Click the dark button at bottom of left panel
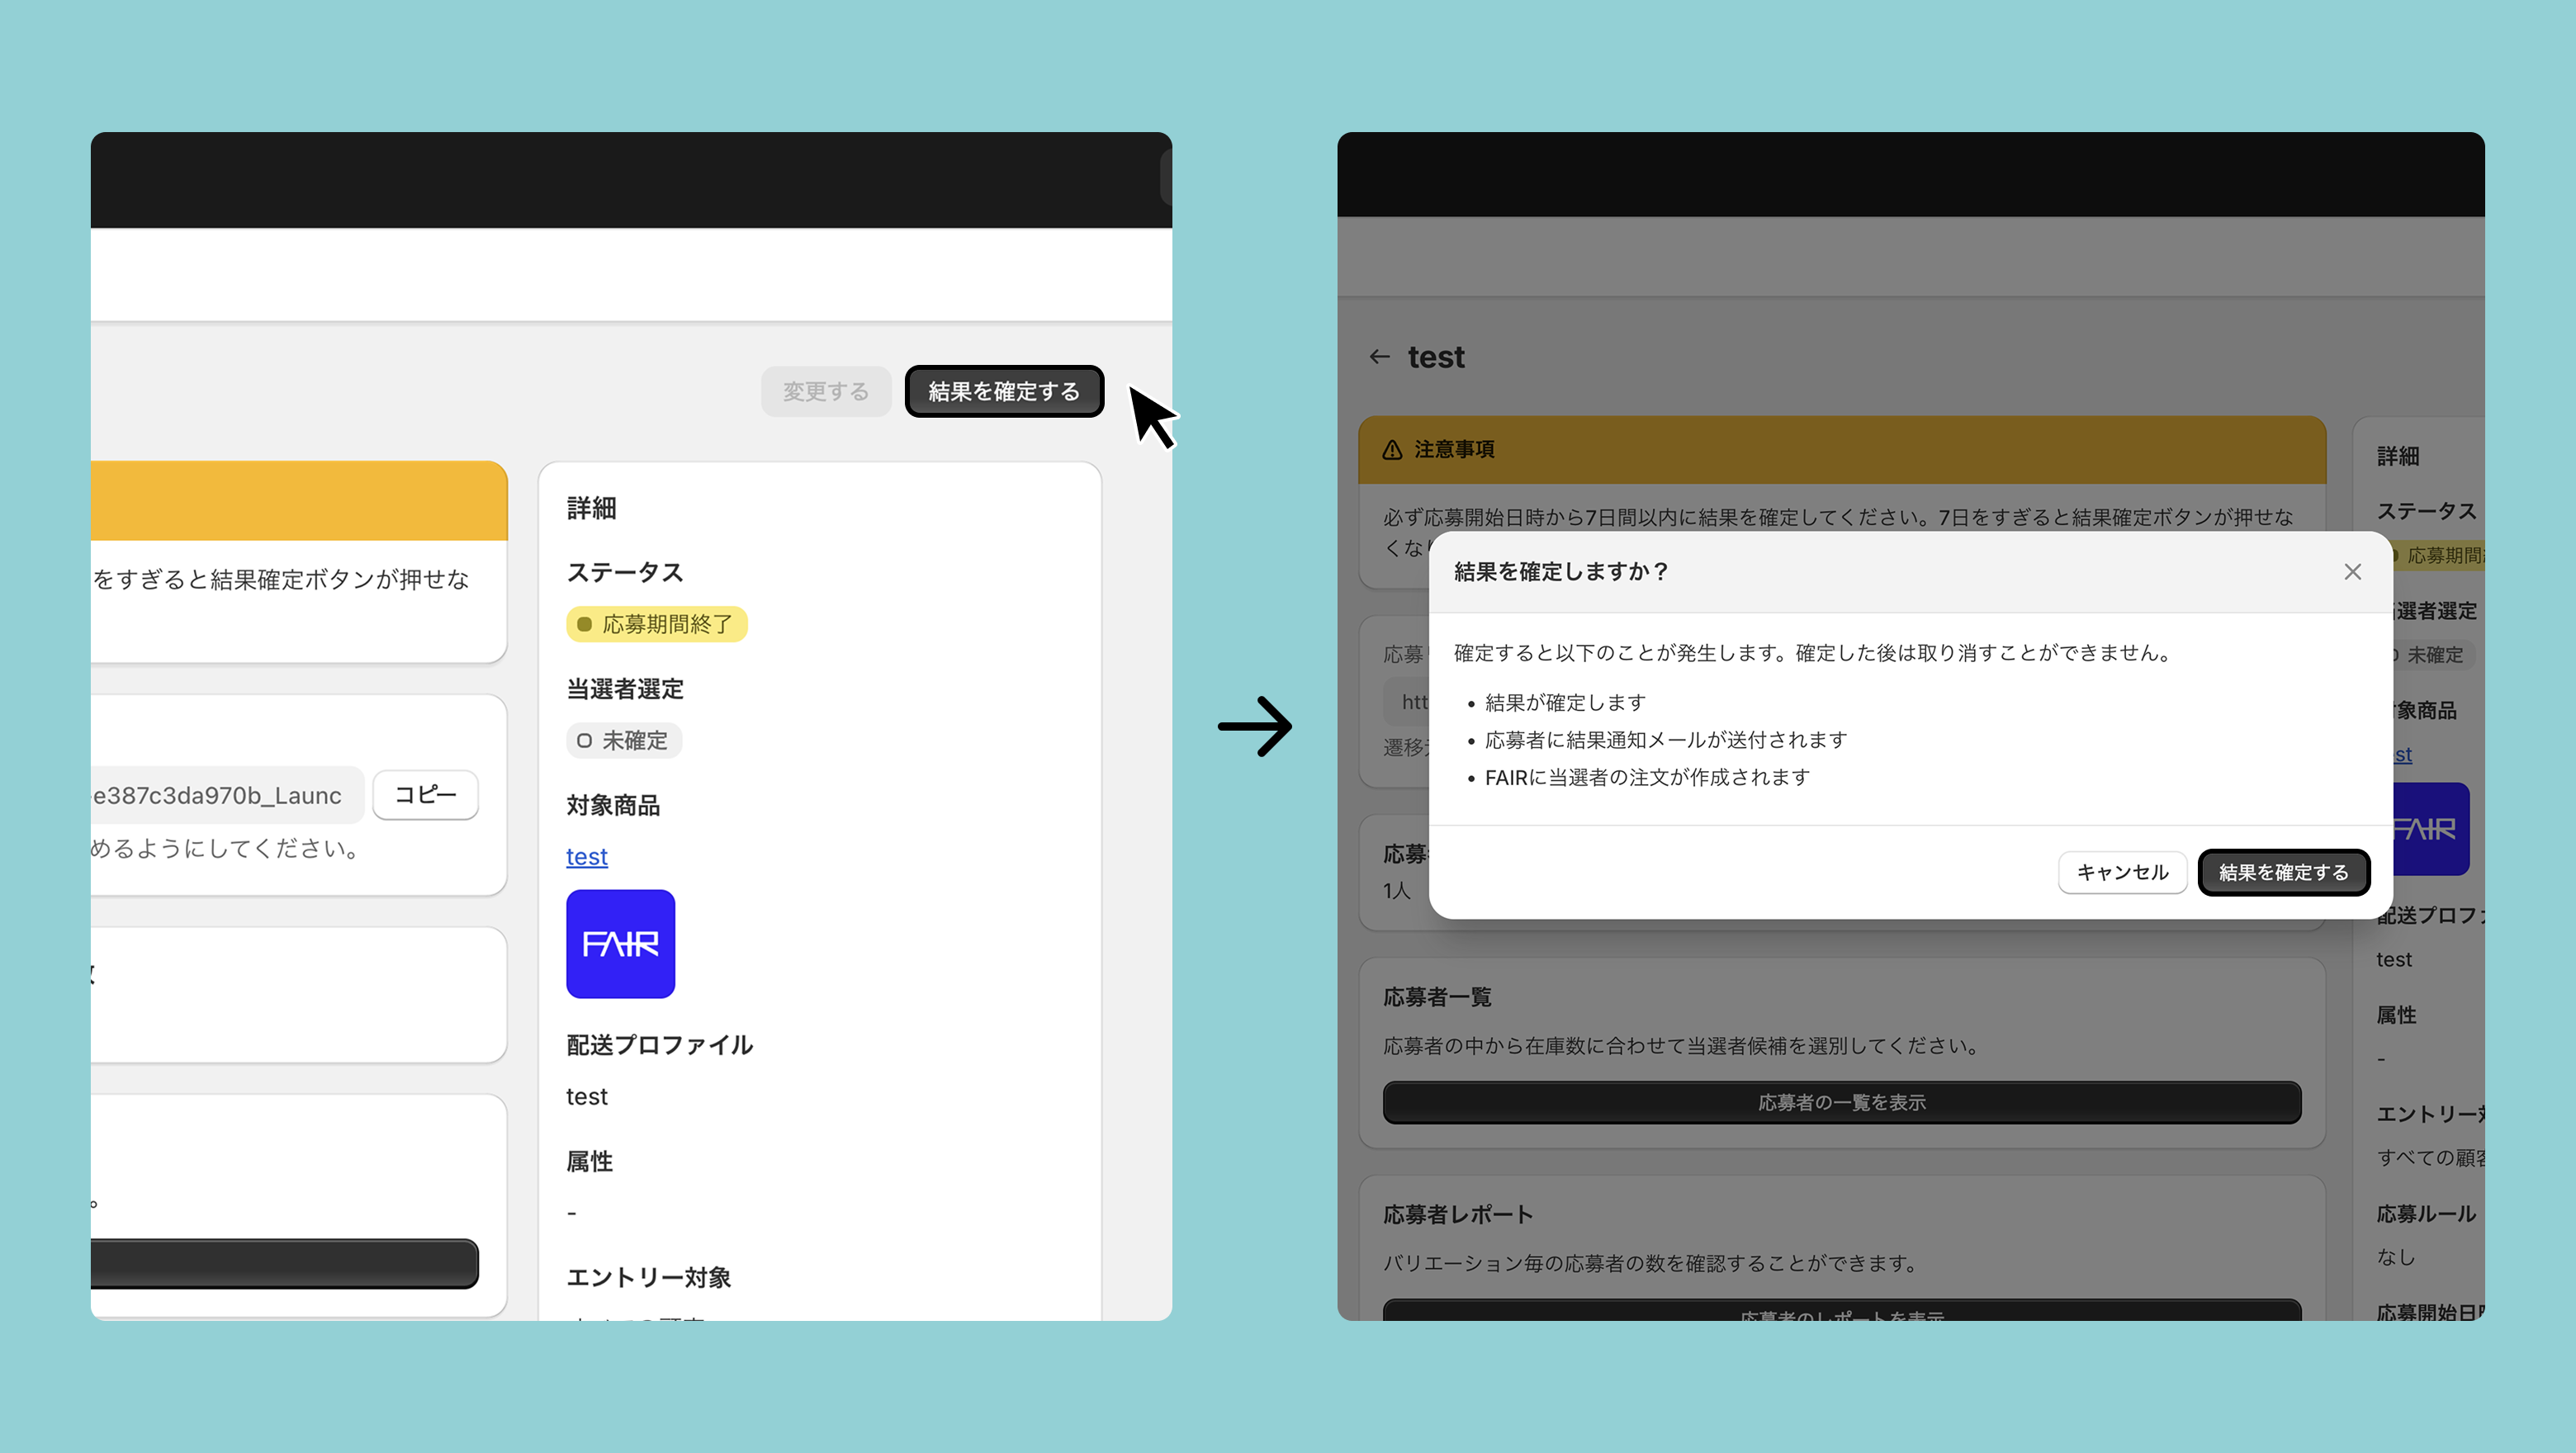This screenshot has height=1453, width=2576. [x=284, y=1263]
